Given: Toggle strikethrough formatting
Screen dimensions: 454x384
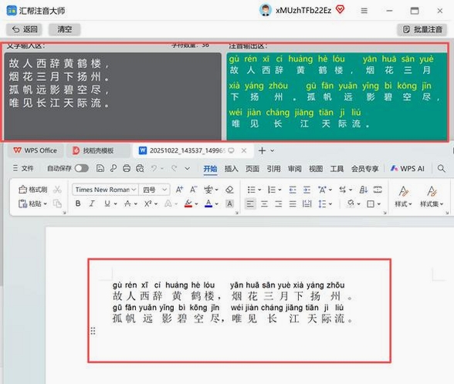Looking at the screenshot, I should 127,204.
